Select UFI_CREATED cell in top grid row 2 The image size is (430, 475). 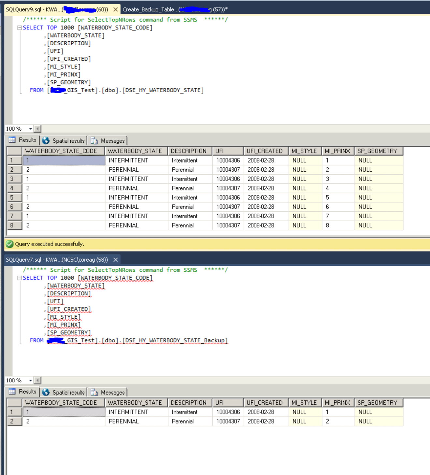tap(266, 170)
